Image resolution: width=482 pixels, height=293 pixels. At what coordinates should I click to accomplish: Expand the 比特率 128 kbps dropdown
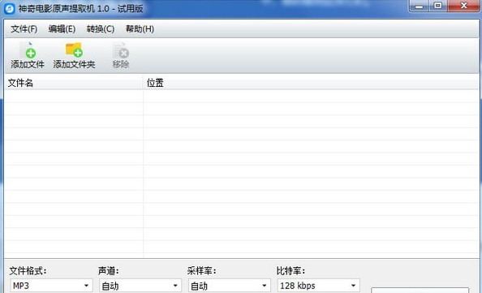pyautogui.click(x=318, y=286)
